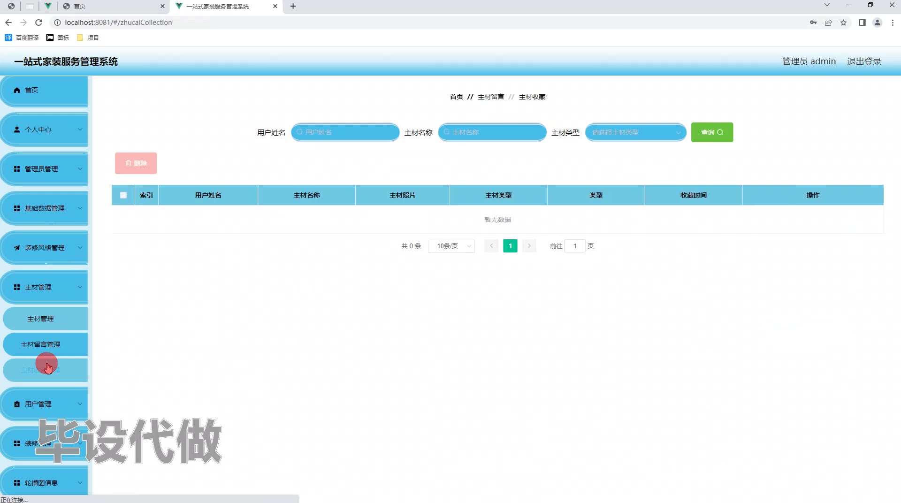901x503 pixels.
Task: Select page 1 in pagination
Action: pyautogui.click(x=510, y=246)
